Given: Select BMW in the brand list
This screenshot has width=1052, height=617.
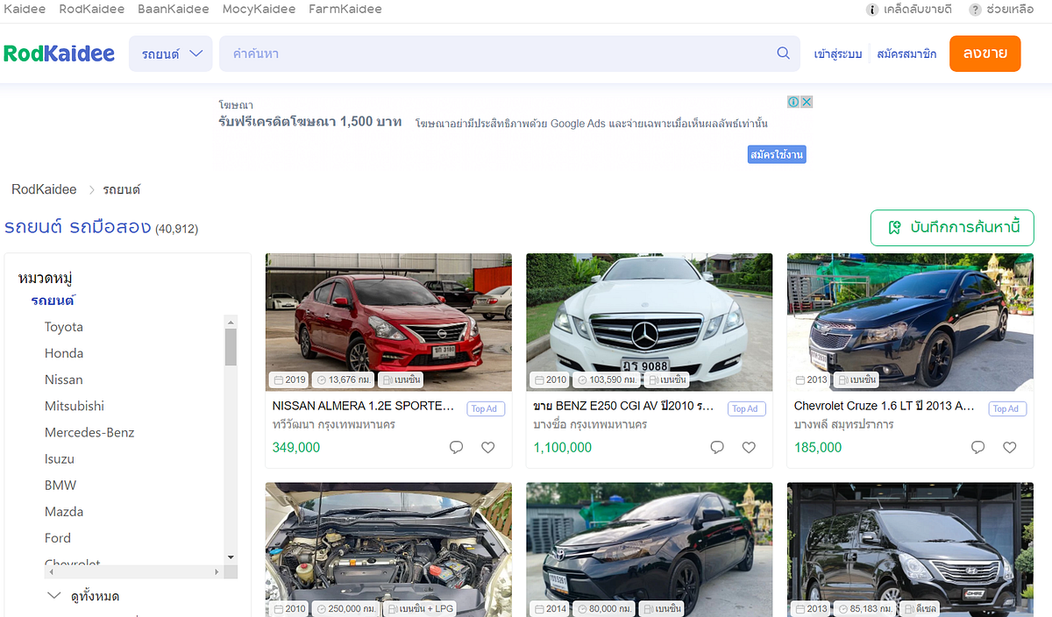Looking at the screenshot, I should point(60,485).
